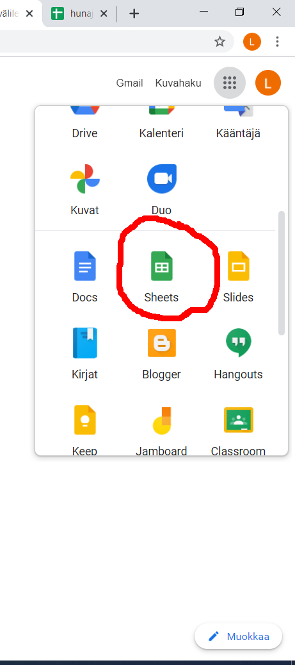Open the Keep notes app

(84, 430)
